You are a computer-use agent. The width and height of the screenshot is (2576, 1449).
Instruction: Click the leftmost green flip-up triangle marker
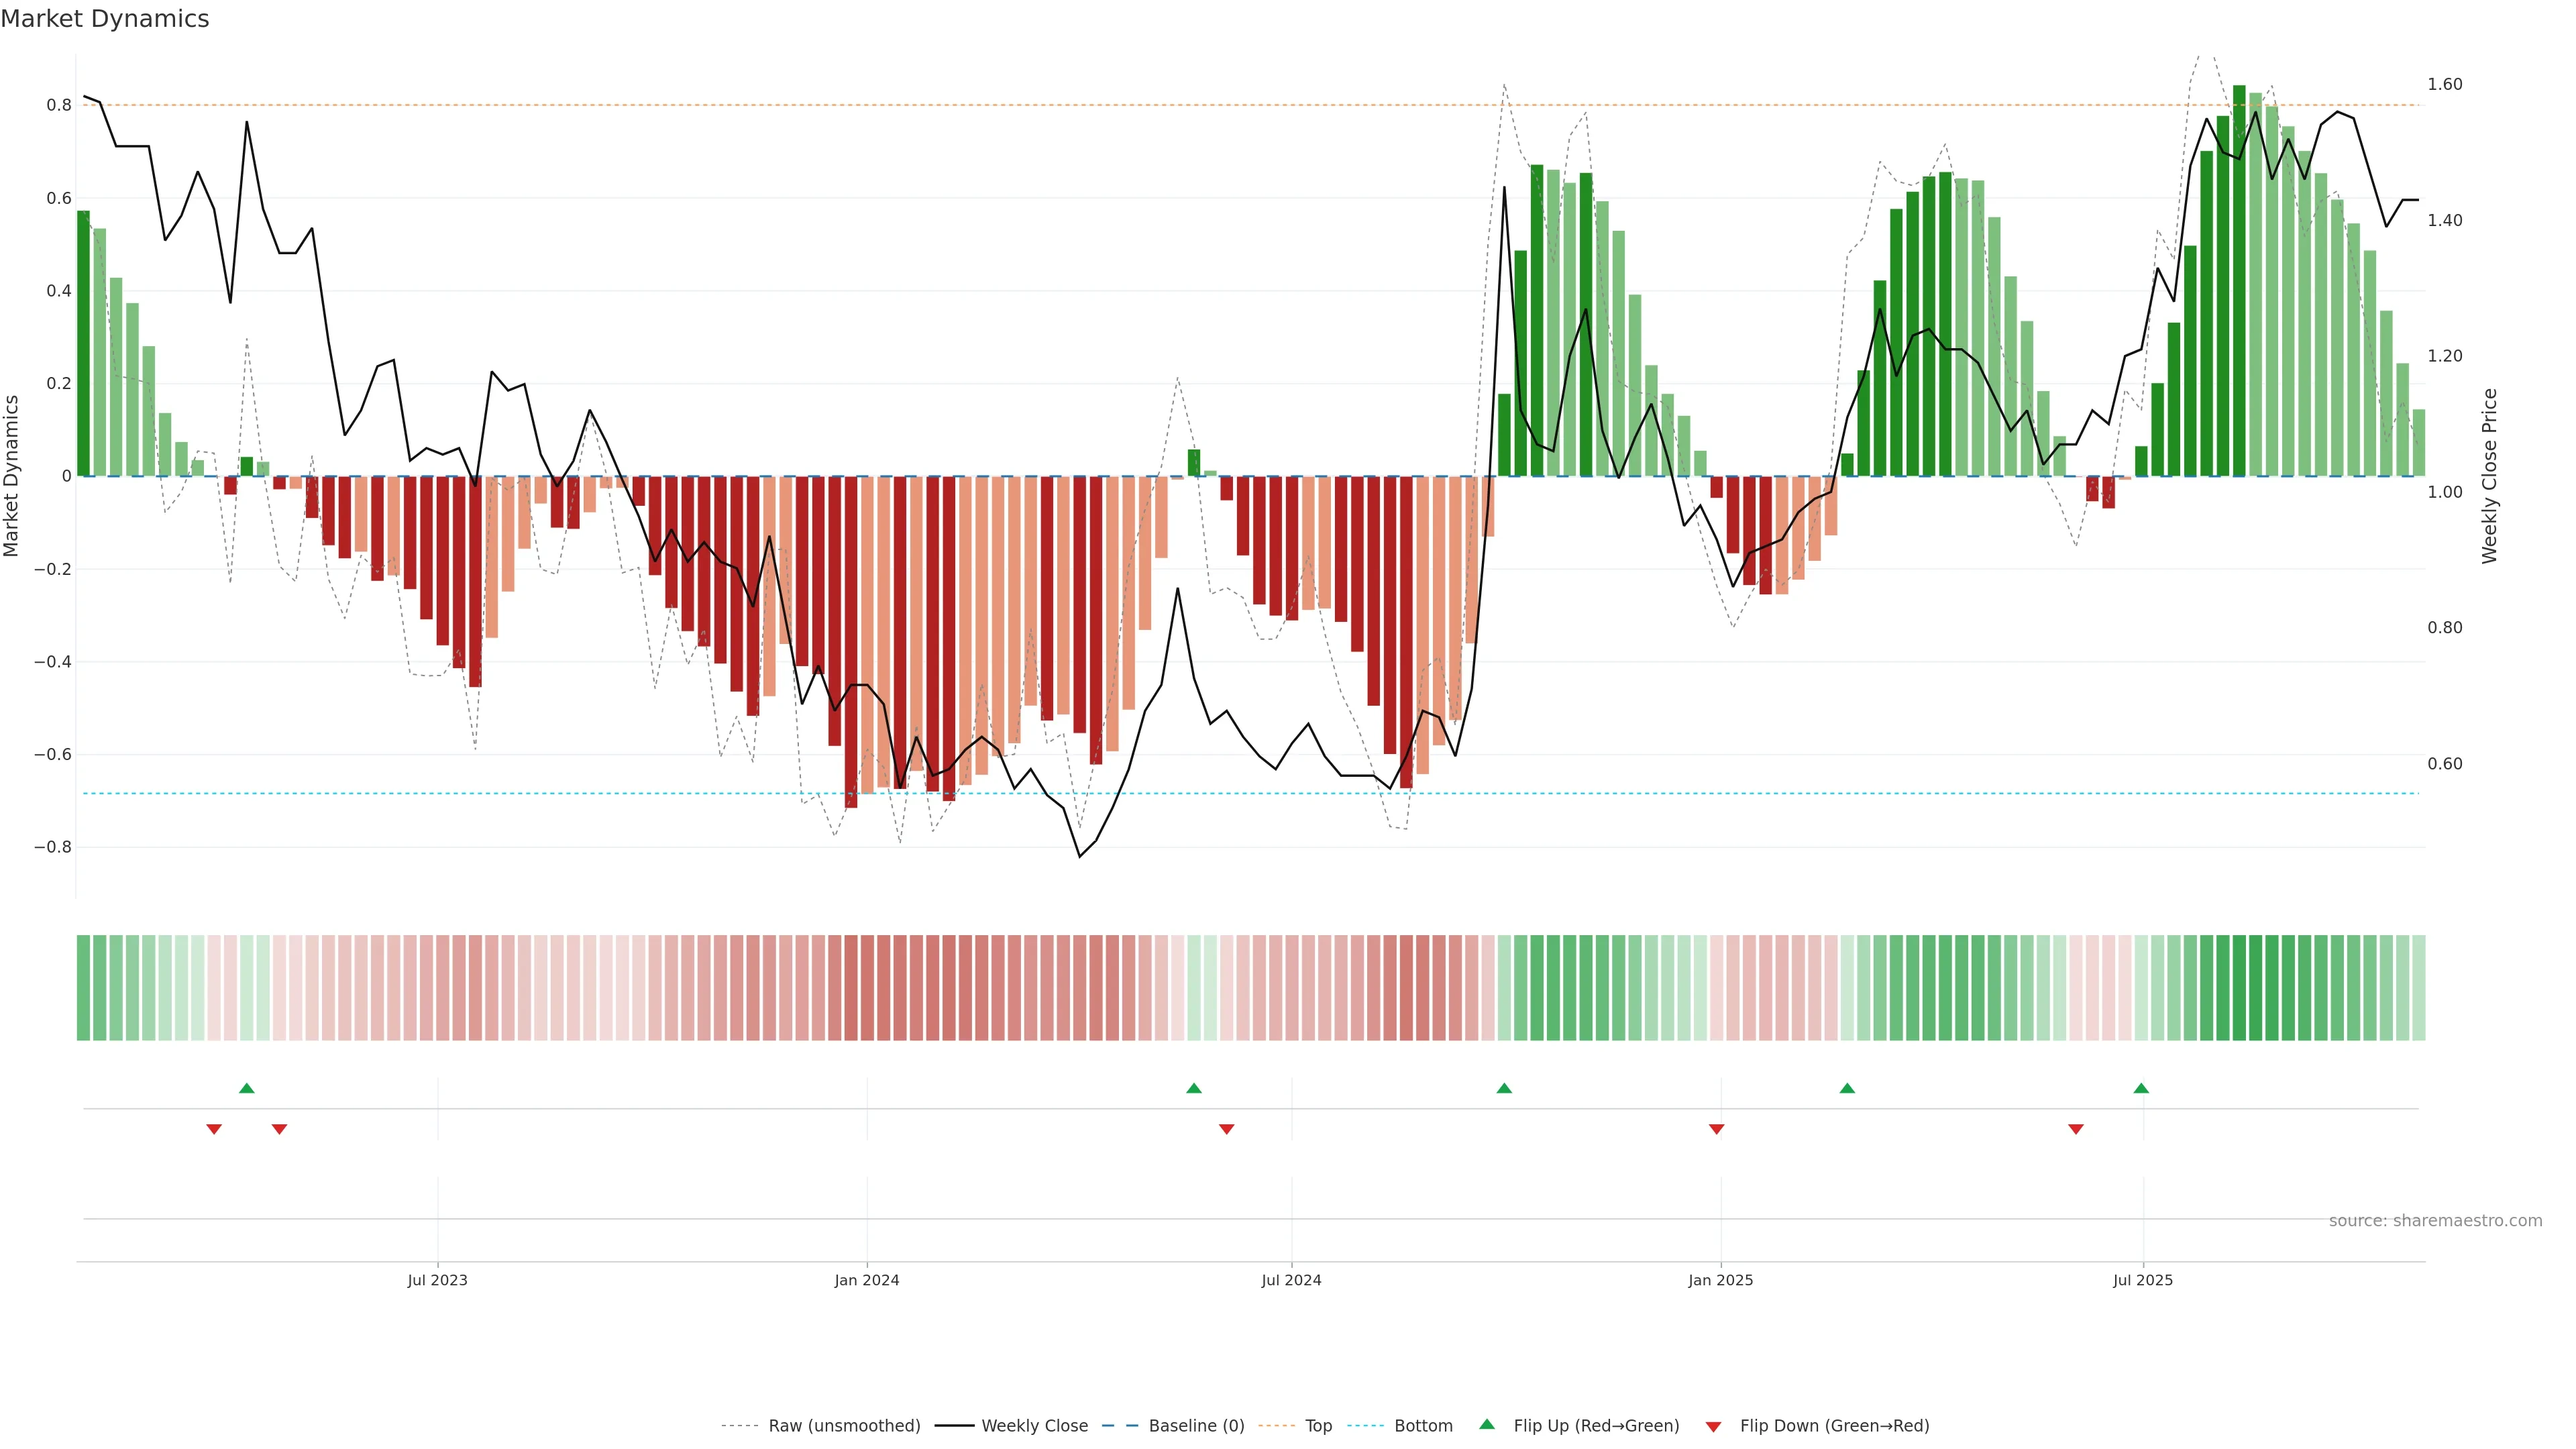[247, 1088]
